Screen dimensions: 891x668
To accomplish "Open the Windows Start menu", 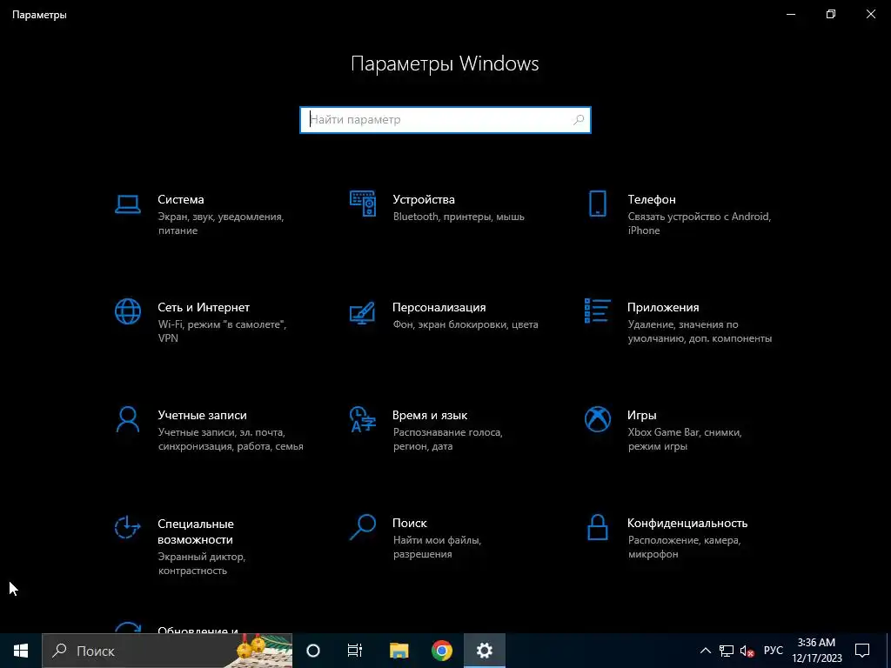I will [x=21, y=651].
